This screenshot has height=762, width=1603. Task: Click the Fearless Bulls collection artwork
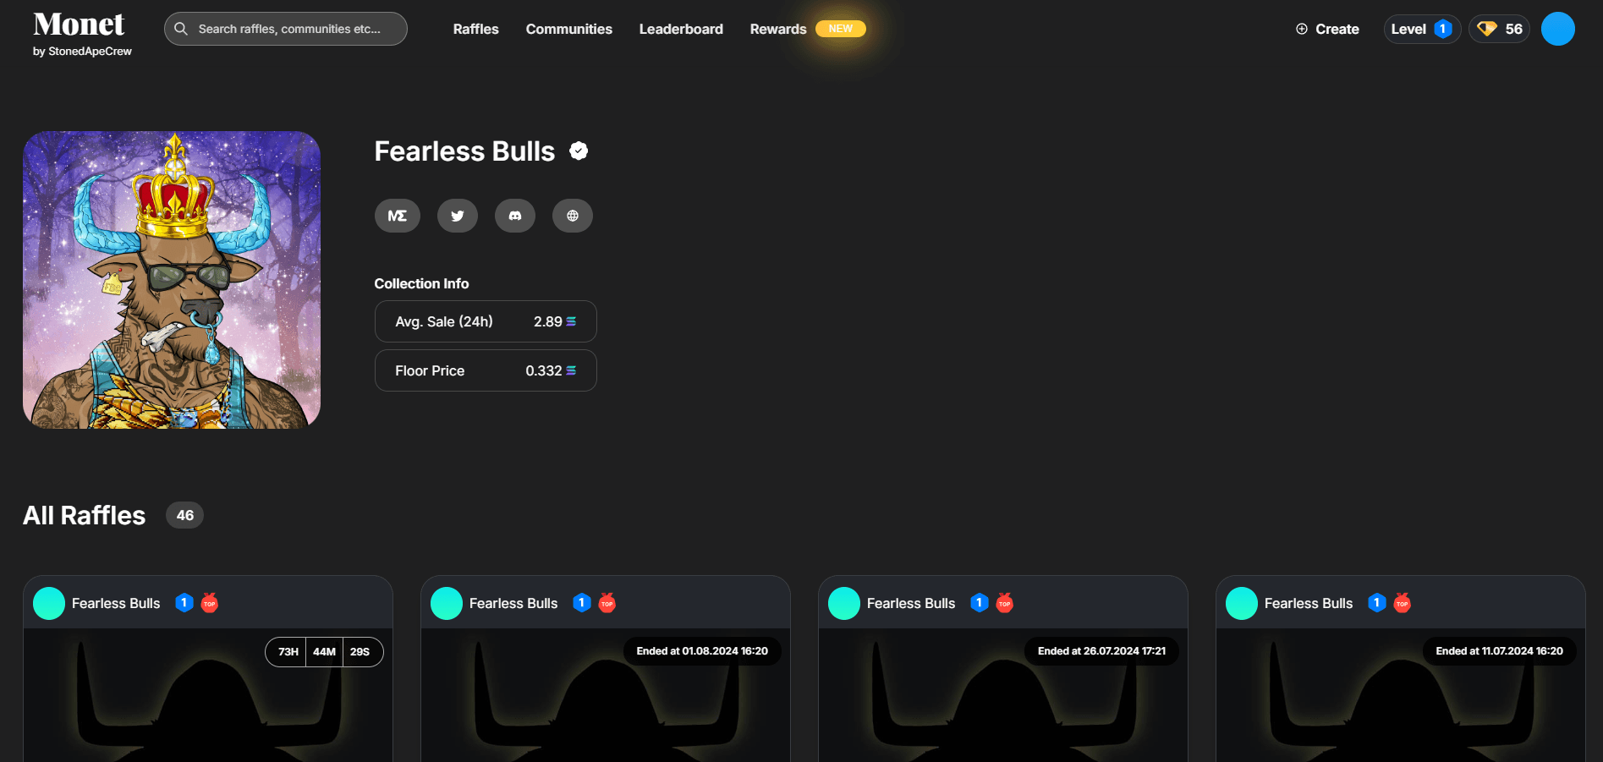point(172,280)
